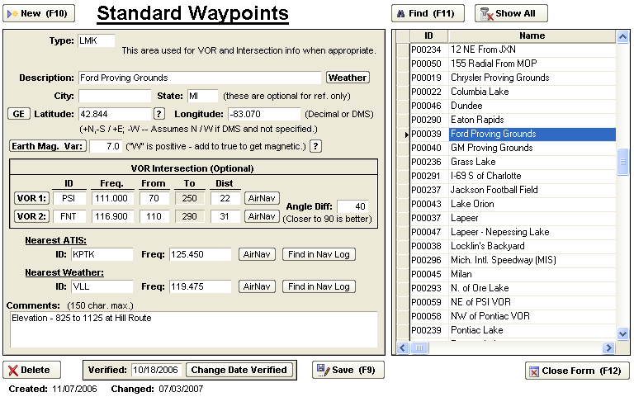Click the VOR 2 button
The height and width of the screenshot is (397, 634).
(31, 216)
